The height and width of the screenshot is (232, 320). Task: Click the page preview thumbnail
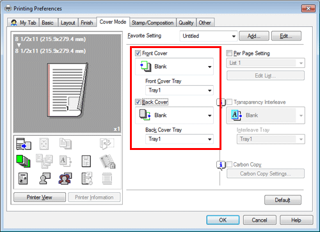point(68,90)
